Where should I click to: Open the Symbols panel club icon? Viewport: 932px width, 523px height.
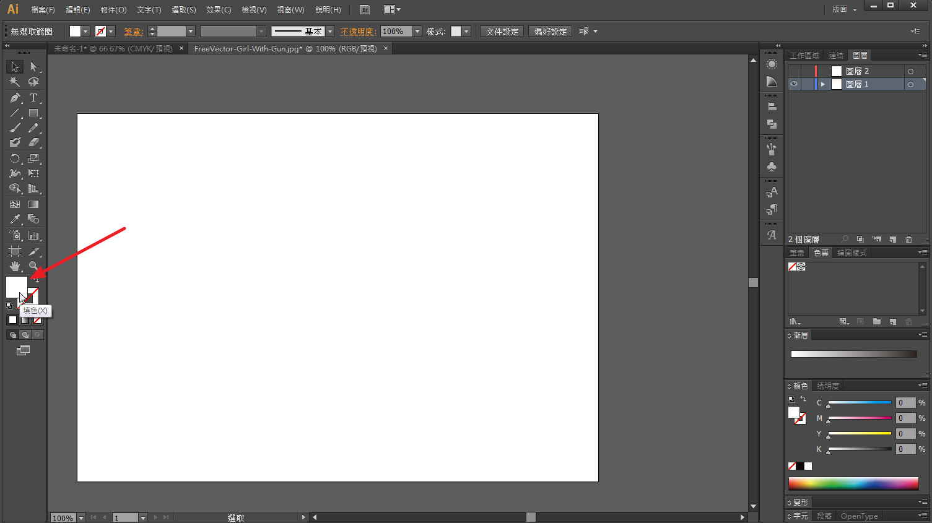(x=772, y=166)
